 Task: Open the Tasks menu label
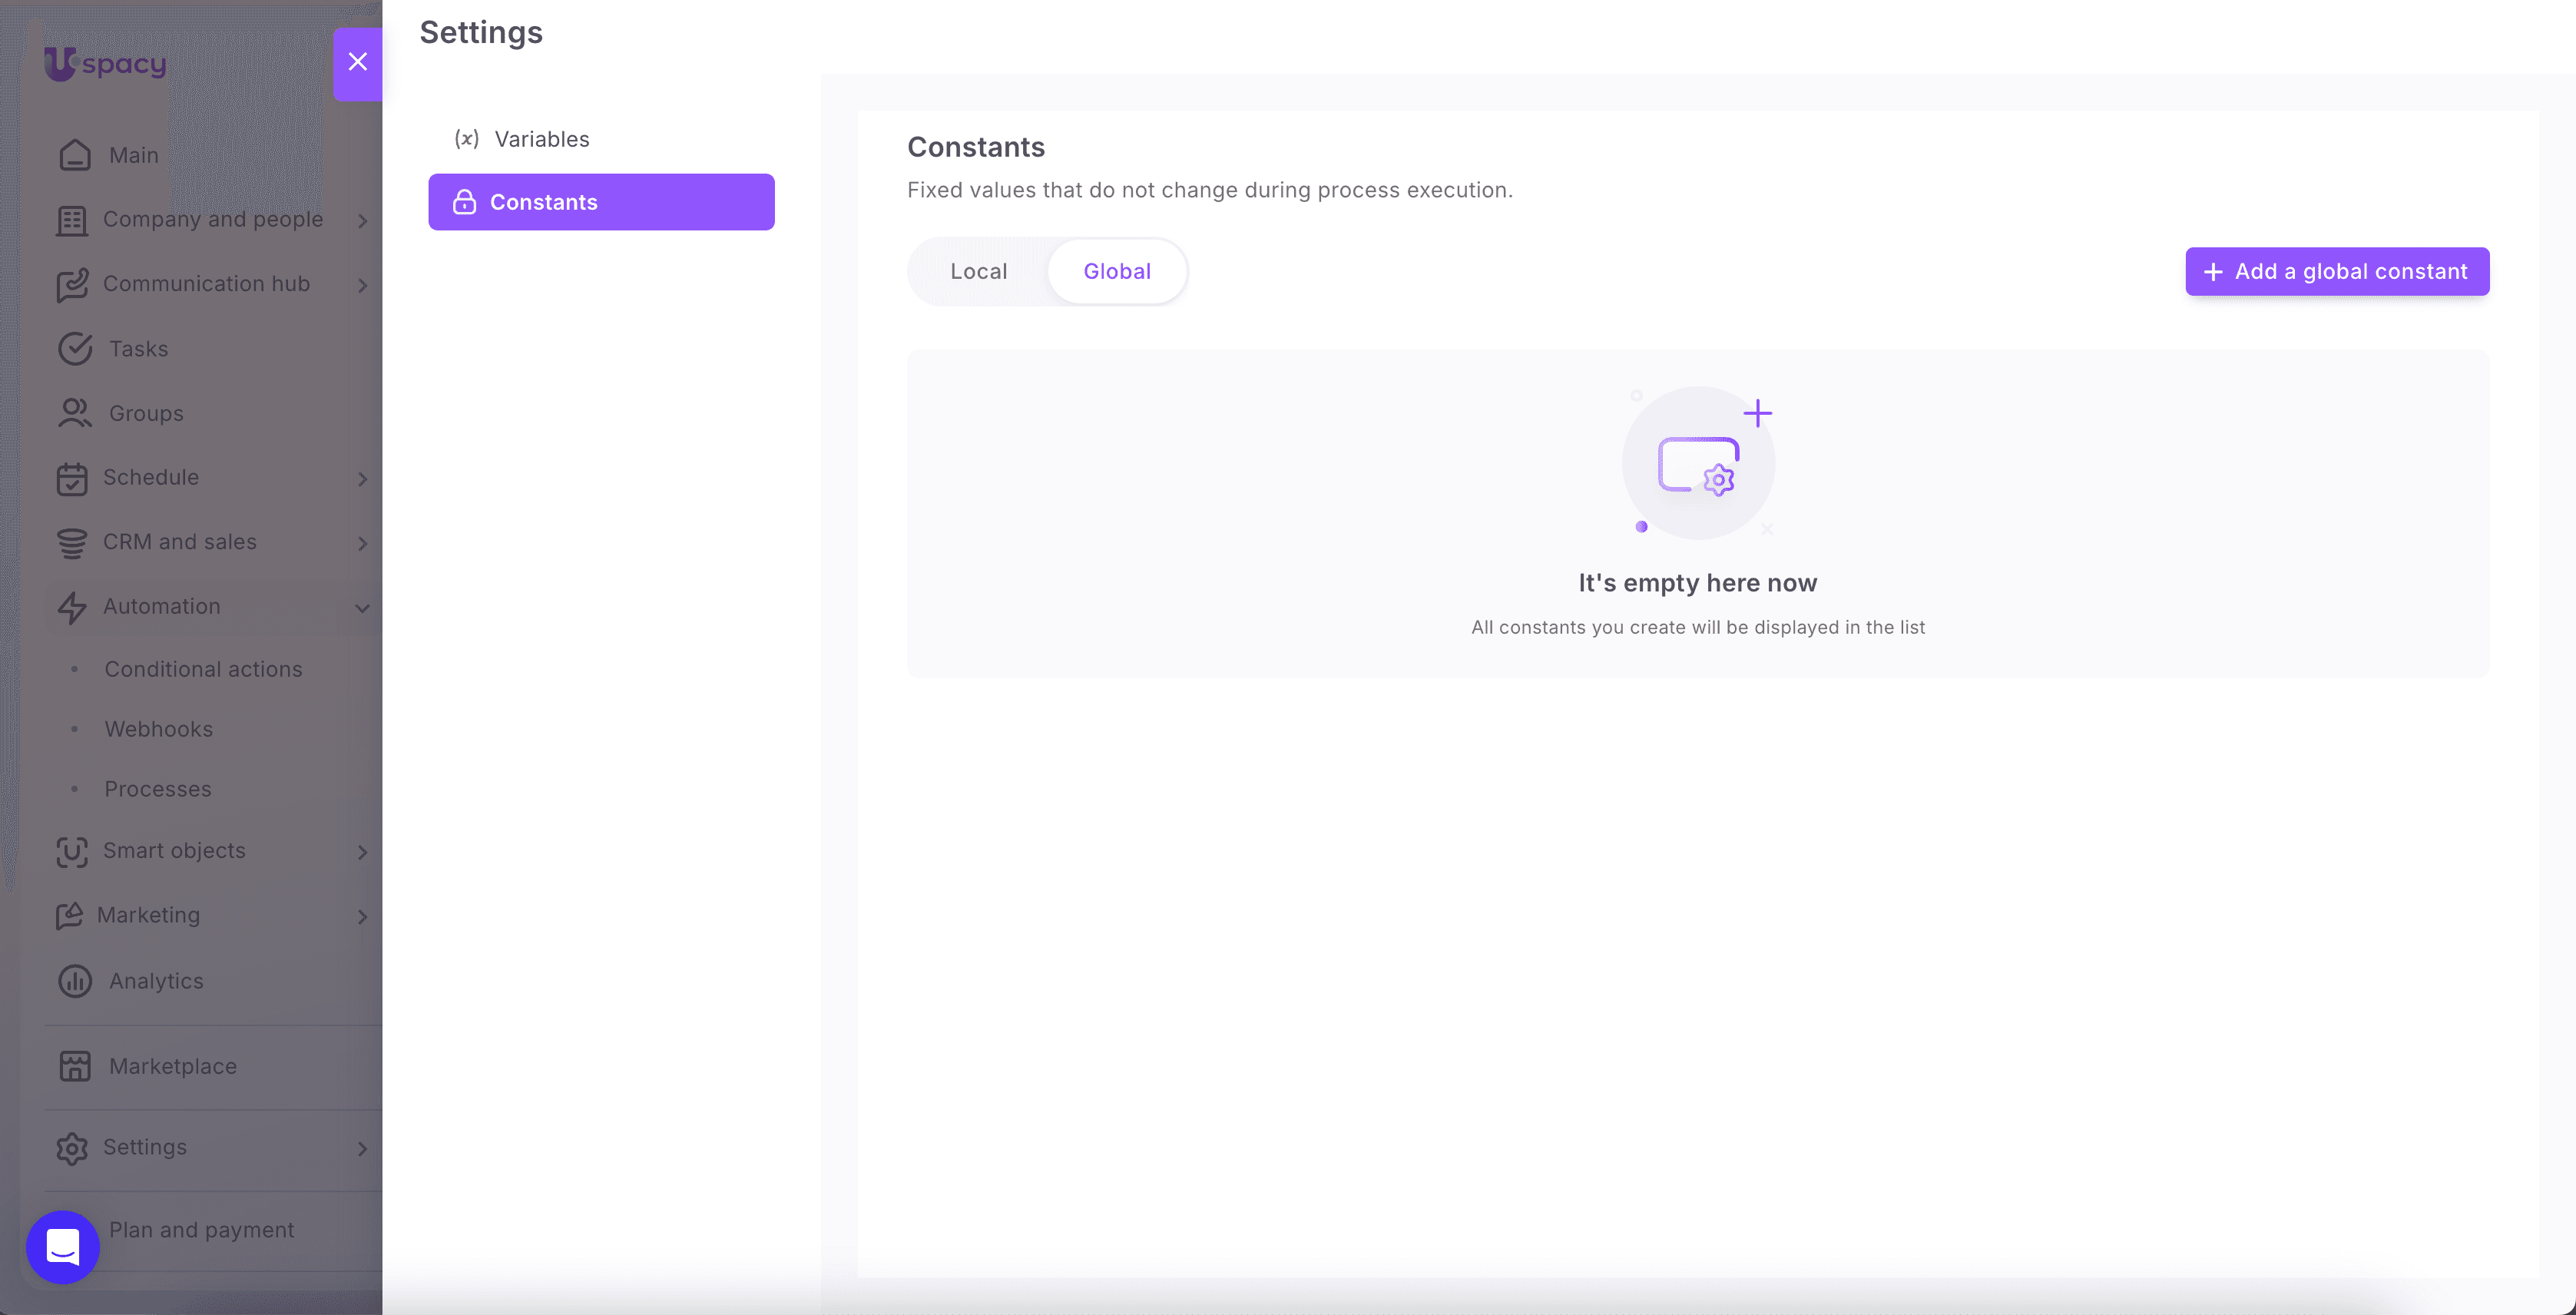138,349
